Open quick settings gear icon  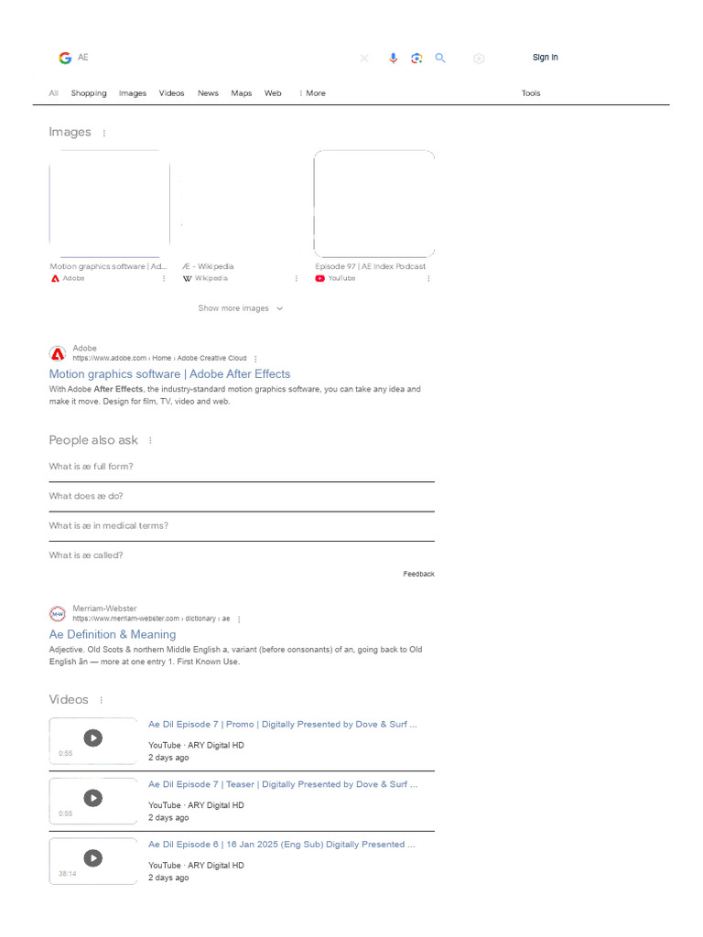point(479,59)
